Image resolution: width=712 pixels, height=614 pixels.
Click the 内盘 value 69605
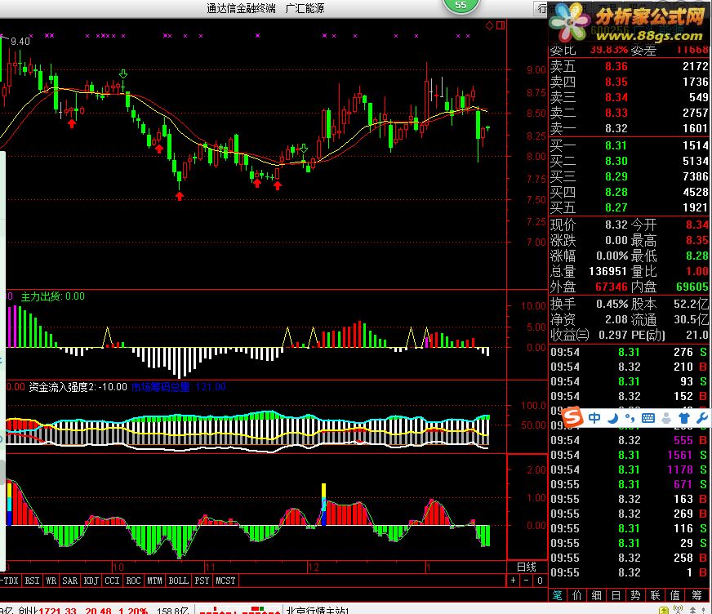(692, 287)
